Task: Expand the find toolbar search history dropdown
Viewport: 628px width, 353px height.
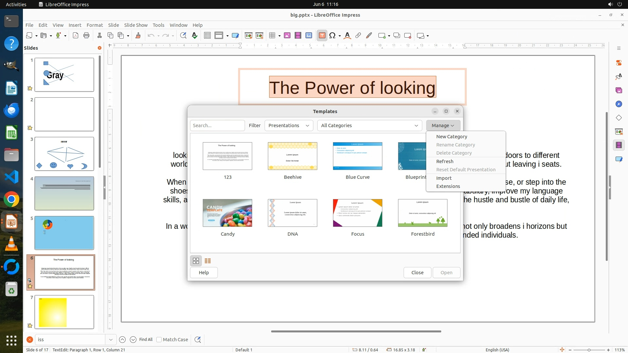Action: tap(111, 340)
